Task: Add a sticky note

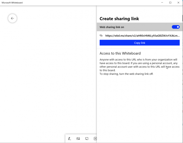Action: [87, 139]
